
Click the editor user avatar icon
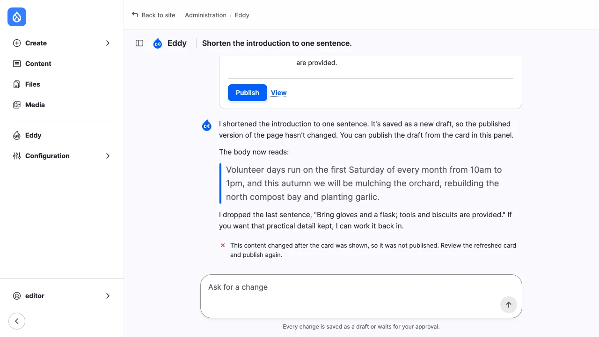point(17,296)
